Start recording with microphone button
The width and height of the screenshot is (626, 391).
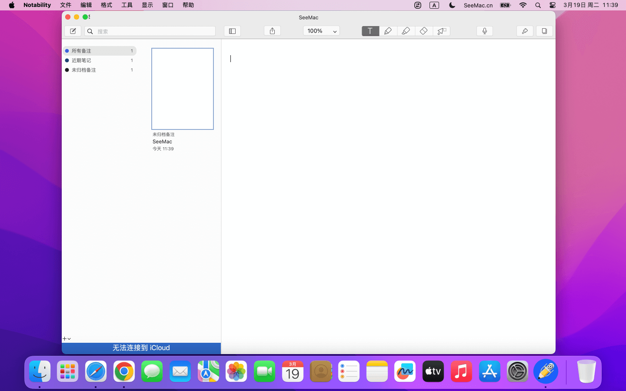(485, 31)
